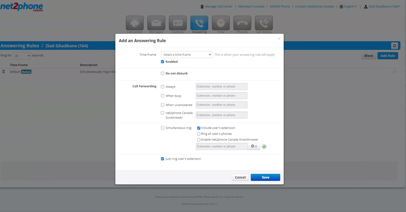Viewport: 406px width, 212px height.
Task: Click the reorder arrows on Default row
Action: [4, 72]
